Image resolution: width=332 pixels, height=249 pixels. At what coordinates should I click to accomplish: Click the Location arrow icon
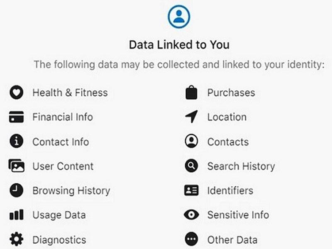coord(191,117)
